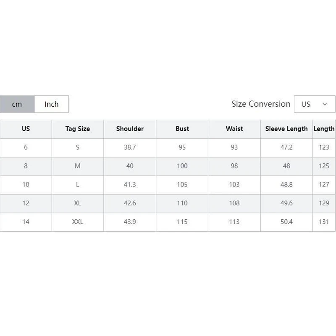The image size is (336, 336).
Task: Click the Size Conversion label
Action: click(261, 104)
